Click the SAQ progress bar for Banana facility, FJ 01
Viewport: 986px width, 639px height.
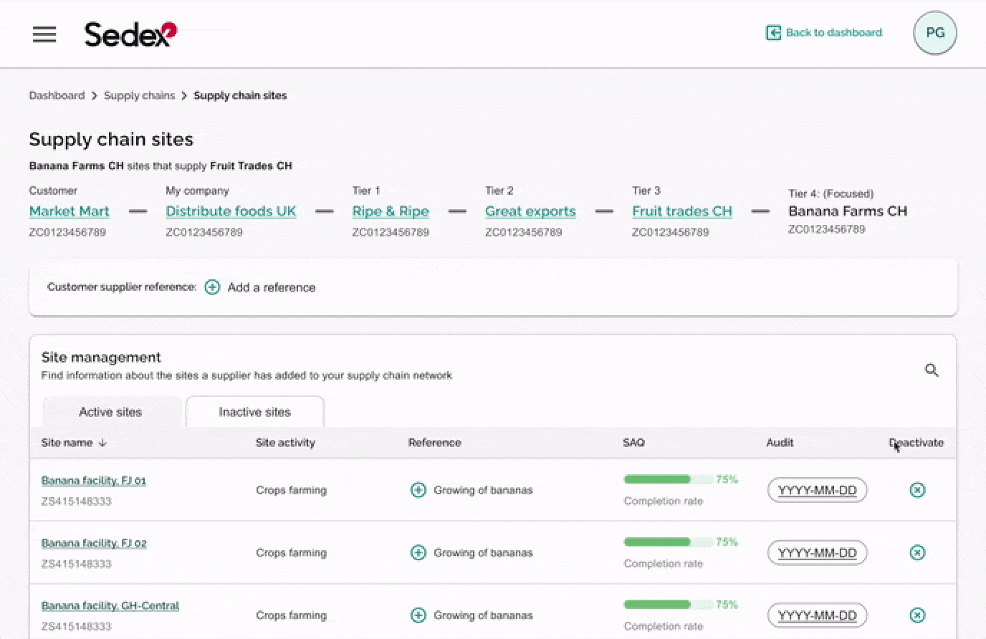click(x=669, y=479)
